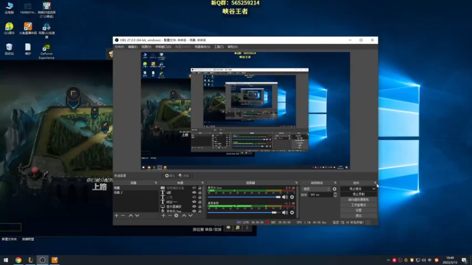Pop out the Scenes dock panel
The height and width of the screenshot is (265, 472).
[x=156, y=183]
